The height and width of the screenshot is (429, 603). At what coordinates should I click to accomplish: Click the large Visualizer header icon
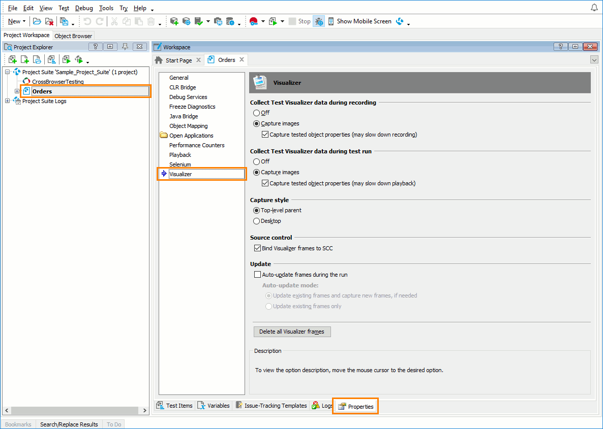coord(260,83)
